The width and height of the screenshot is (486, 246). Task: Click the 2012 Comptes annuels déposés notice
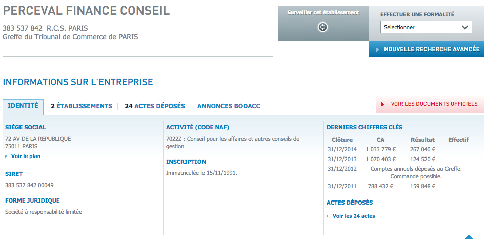[x=416, y=169]
